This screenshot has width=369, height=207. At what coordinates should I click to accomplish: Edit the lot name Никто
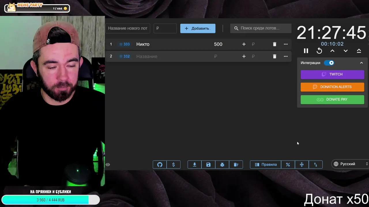(x=143, y=44)
